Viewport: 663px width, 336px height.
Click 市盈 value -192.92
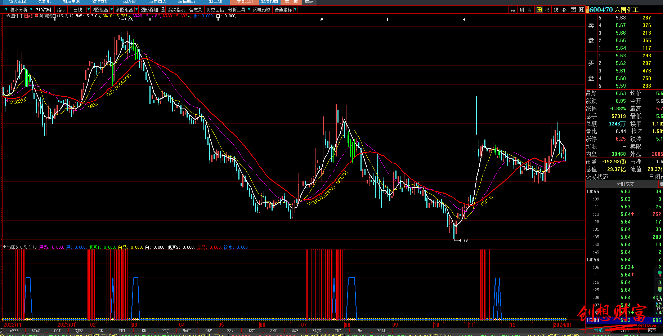pyautogui.click(x=611, y=162)
